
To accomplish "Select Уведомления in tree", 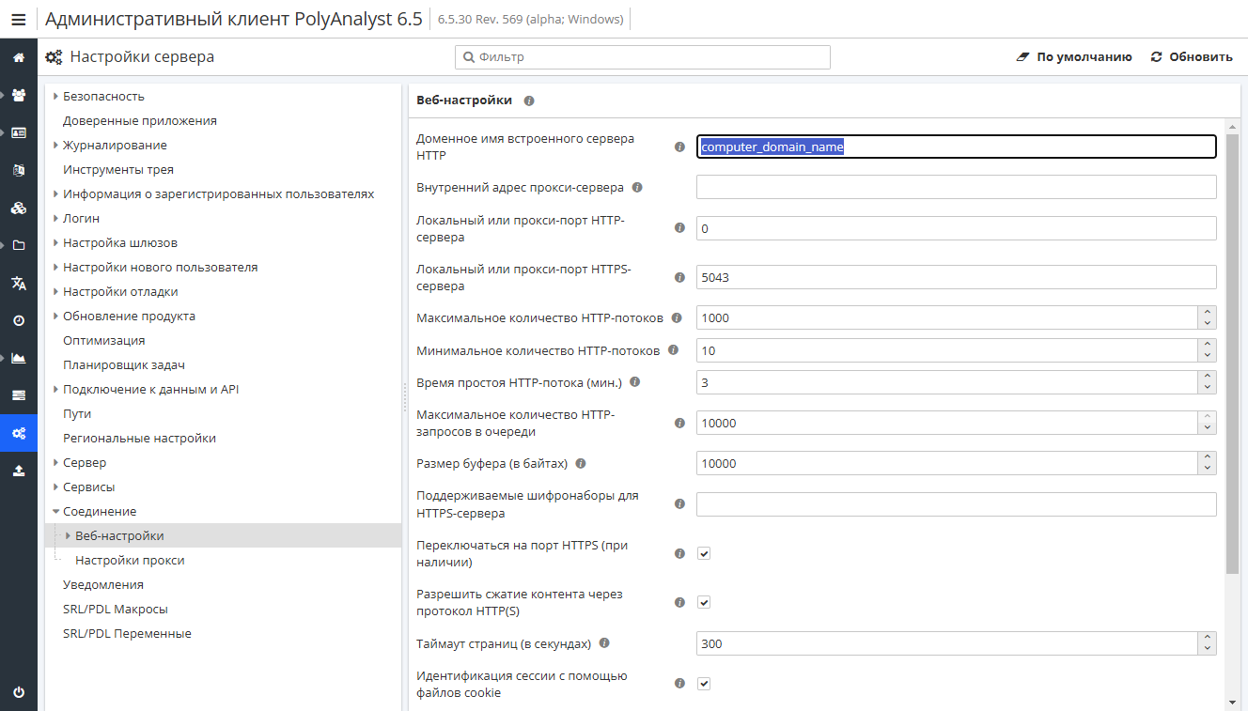I will coord(103,584).
